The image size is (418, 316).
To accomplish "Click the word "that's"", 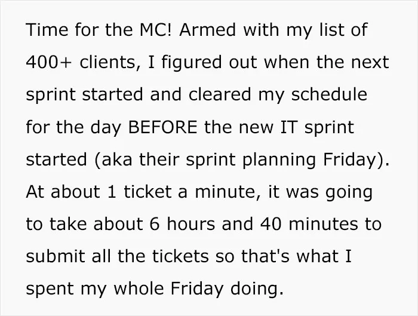I will pos(265,256).
